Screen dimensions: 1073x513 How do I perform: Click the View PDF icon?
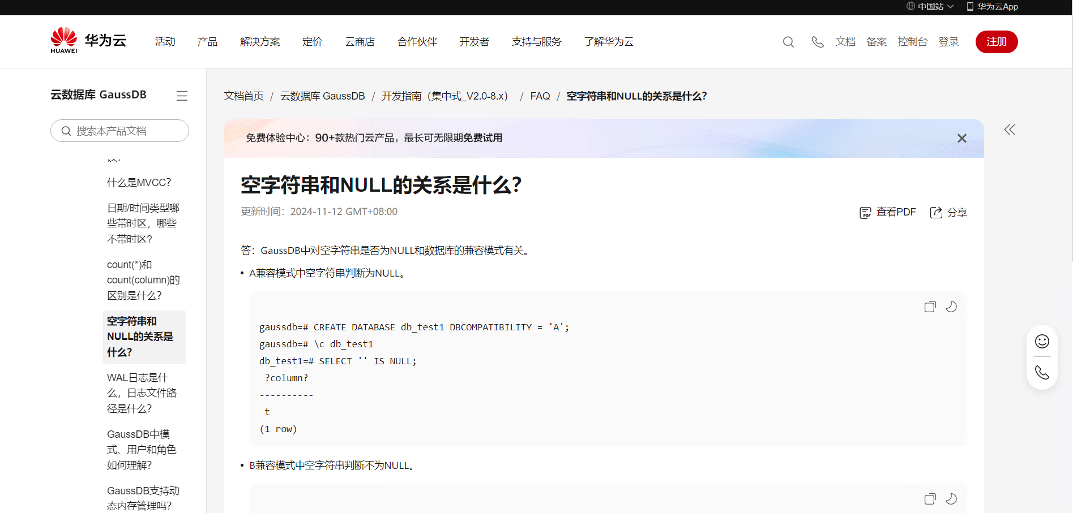click(x=865, y=213)
